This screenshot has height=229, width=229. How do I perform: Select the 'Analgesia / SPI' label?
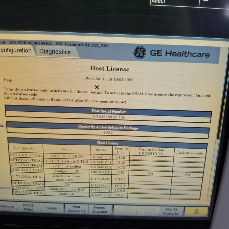click(67, 171)
